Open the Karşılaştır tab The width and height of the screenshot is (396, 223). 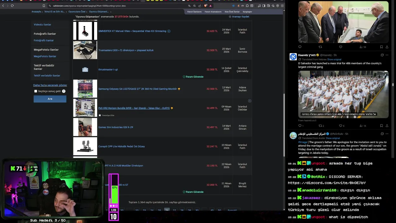(x=247, y=12)
